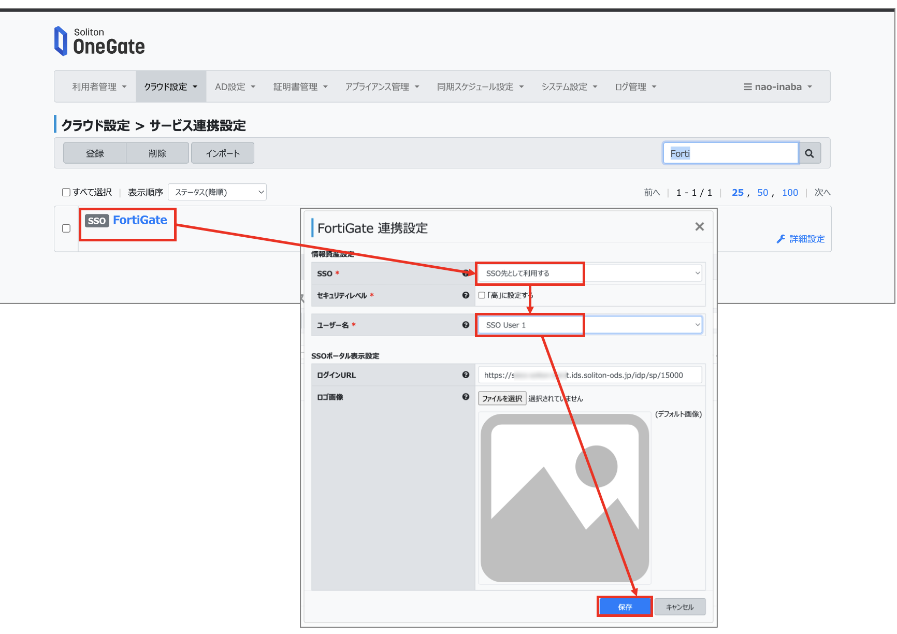Open the ユーザー名 SSO User 1 dropdown

pos(590,325)
